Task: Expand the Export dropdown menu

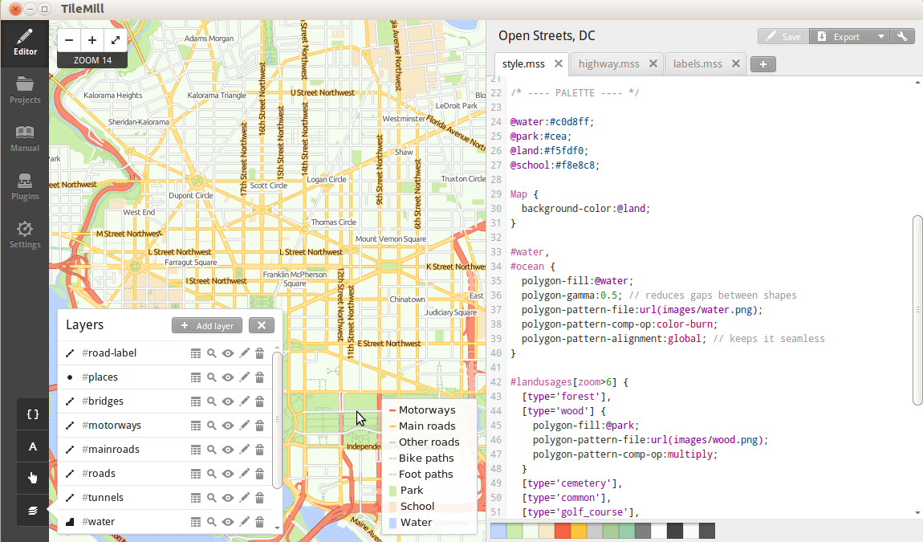Action: [880, 36]
